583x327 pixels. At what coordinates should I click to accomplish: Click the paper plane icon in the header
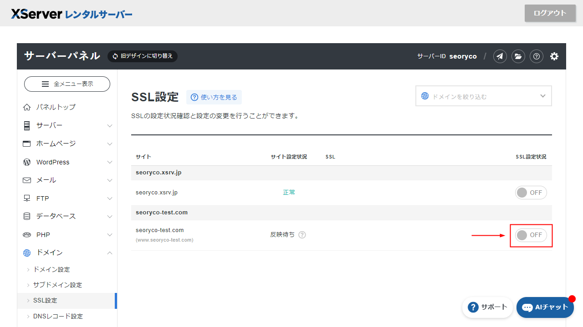point(500,56)
